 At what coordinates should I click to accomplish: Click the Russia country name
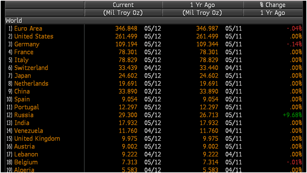[x=24, y=115]
